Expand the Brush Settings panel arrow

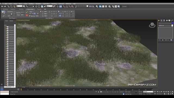[x=53, y=18]
